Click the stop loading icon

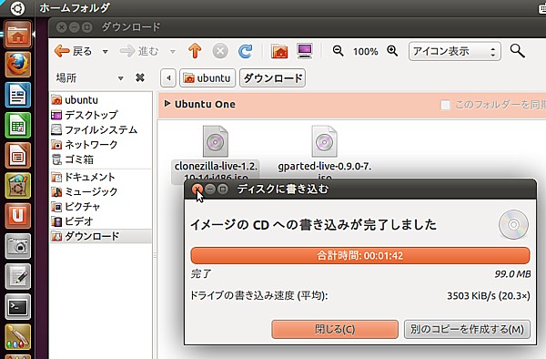(220, 51)
